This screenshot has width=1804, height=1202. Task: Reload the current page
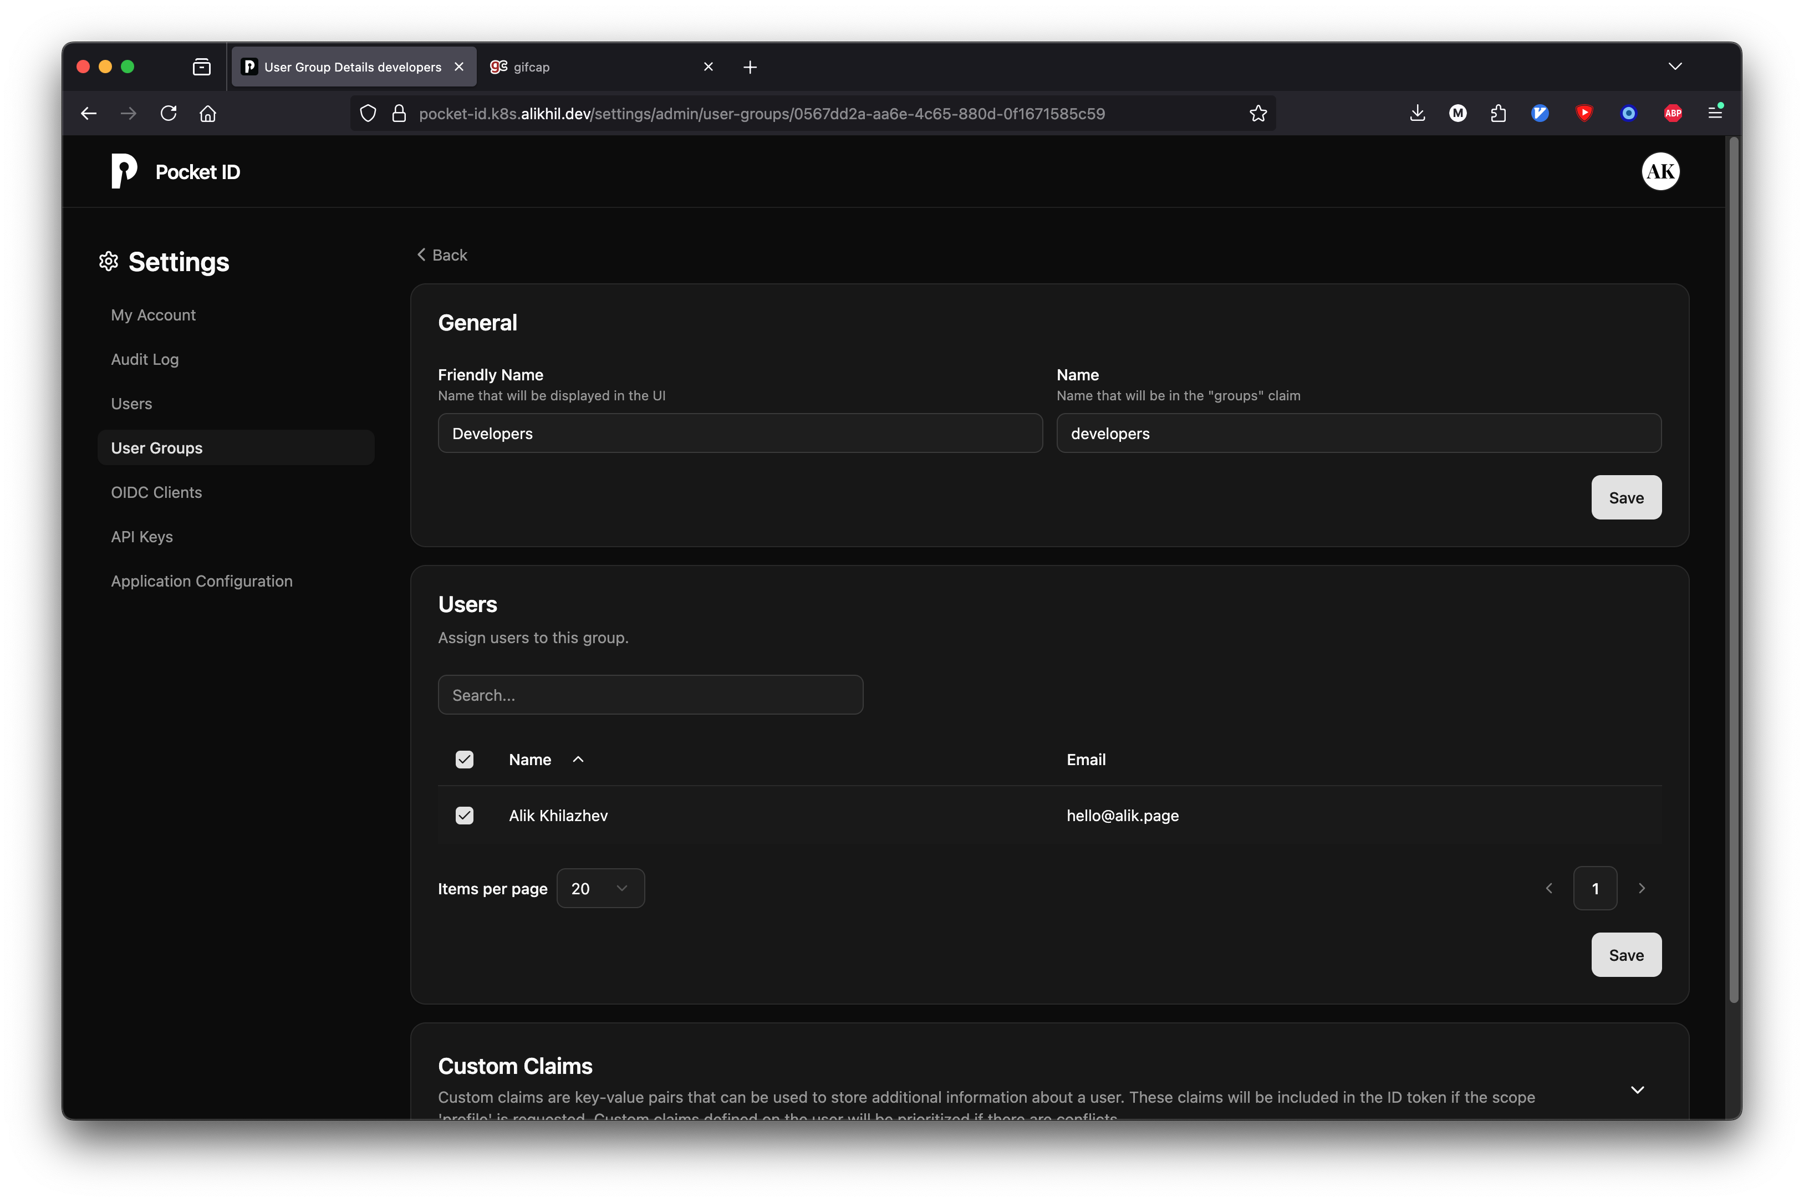pos(169,114)
